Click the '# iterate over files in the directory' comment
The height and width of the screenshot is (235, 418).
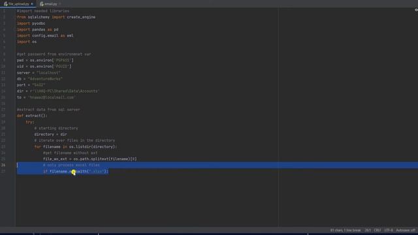[x=74, y=140]
